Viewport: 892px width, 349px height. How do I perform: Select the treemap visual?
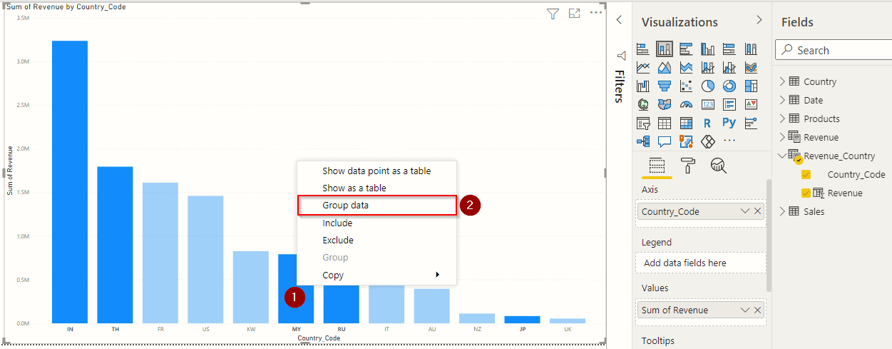(750, 86)
